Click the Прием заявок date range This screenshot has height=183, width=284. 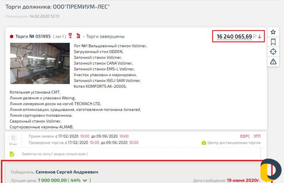(92, 136)
